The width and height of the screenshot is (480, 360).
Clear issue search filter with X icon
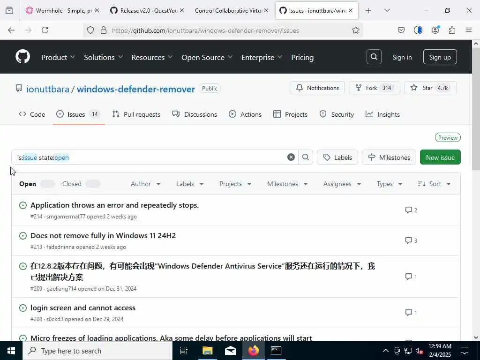coord(291,157)
